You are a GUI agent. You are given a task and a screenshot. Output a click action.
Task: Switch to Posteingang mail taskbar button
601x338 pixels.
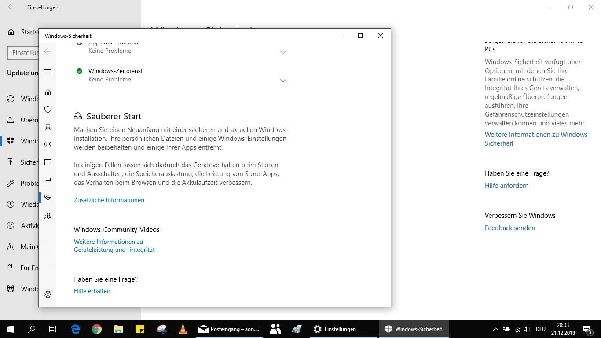[x=229, y=329]
